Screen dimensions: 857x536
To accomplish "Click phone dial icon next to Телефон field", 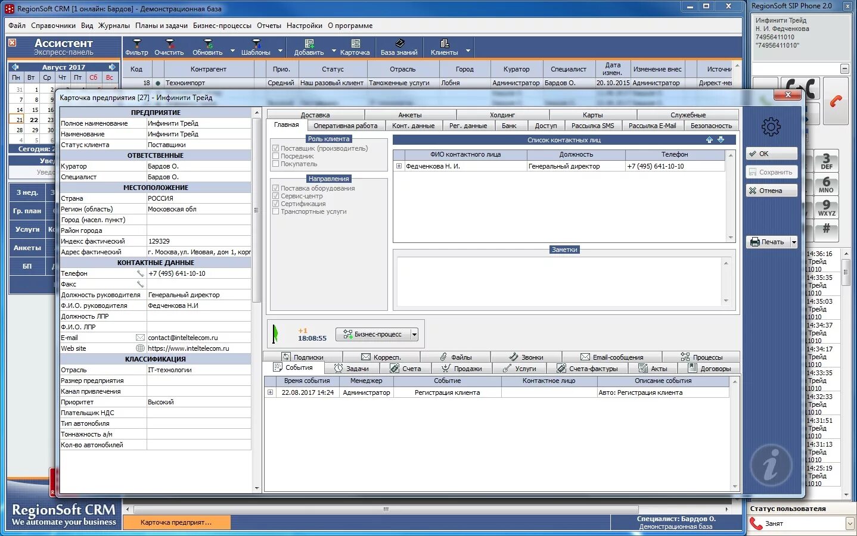I will point(141,273).
